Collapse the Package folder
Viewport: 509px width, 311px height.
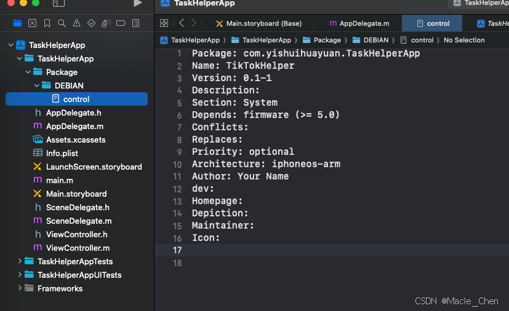pyautogui.click(x=28, y=72)
